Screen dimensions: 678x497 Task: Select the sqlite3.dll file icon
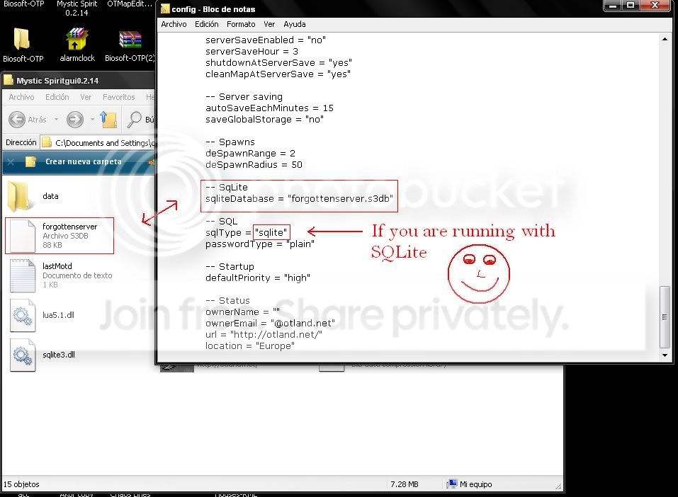22,355
